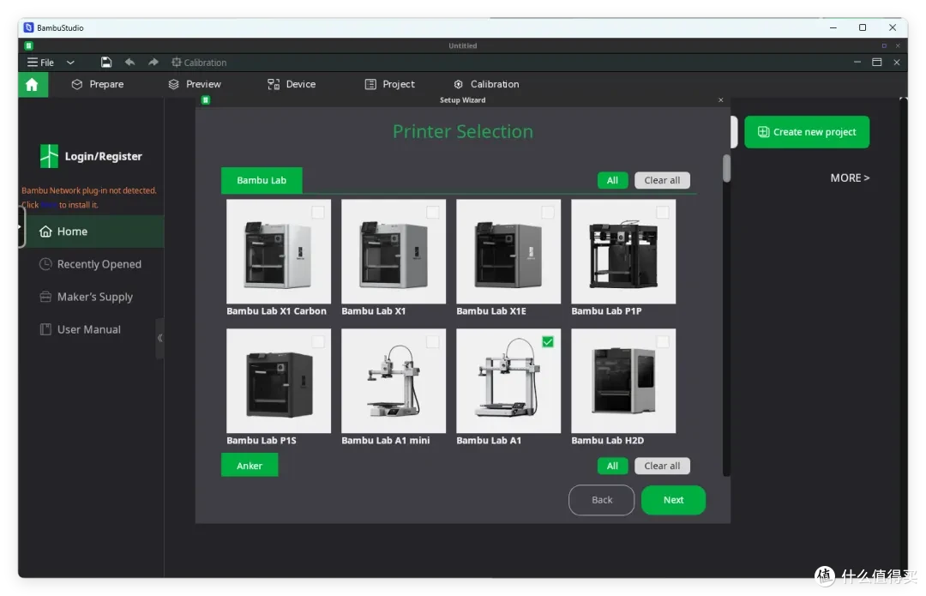
Task: Switch to the Calibration tab
Action: coord(486,84)
